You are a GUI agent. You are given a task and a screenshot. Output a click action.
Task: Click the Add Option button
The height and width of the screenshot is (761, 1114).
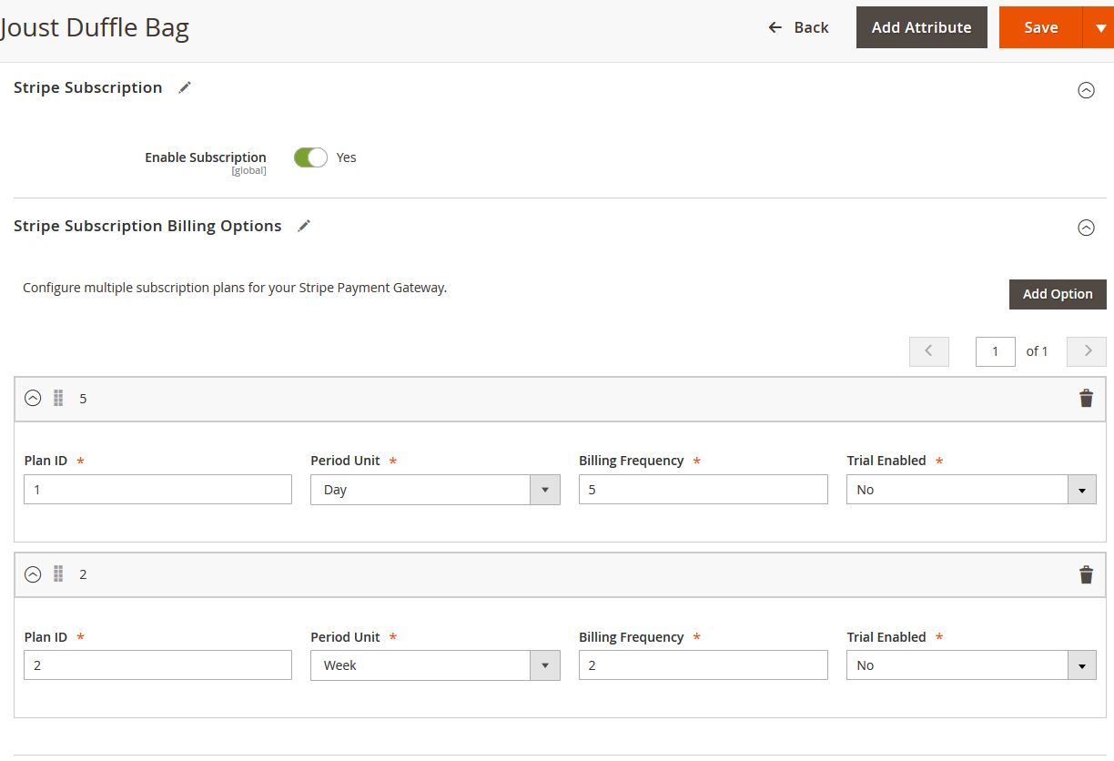click(x=1058, y=294)
